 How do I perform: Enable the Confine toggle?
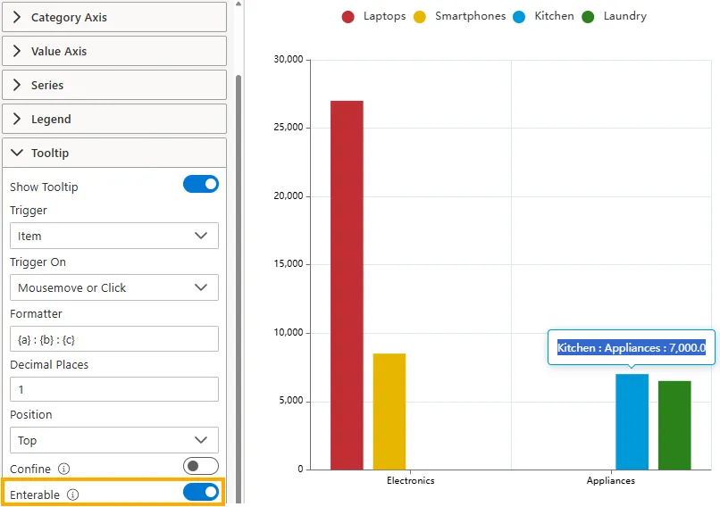200,466
